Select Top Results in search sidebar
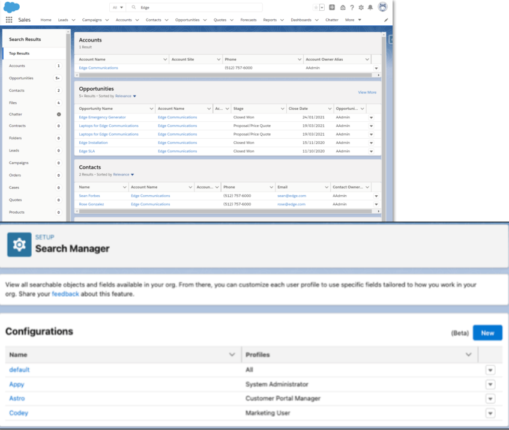 (x=34, y=53)
